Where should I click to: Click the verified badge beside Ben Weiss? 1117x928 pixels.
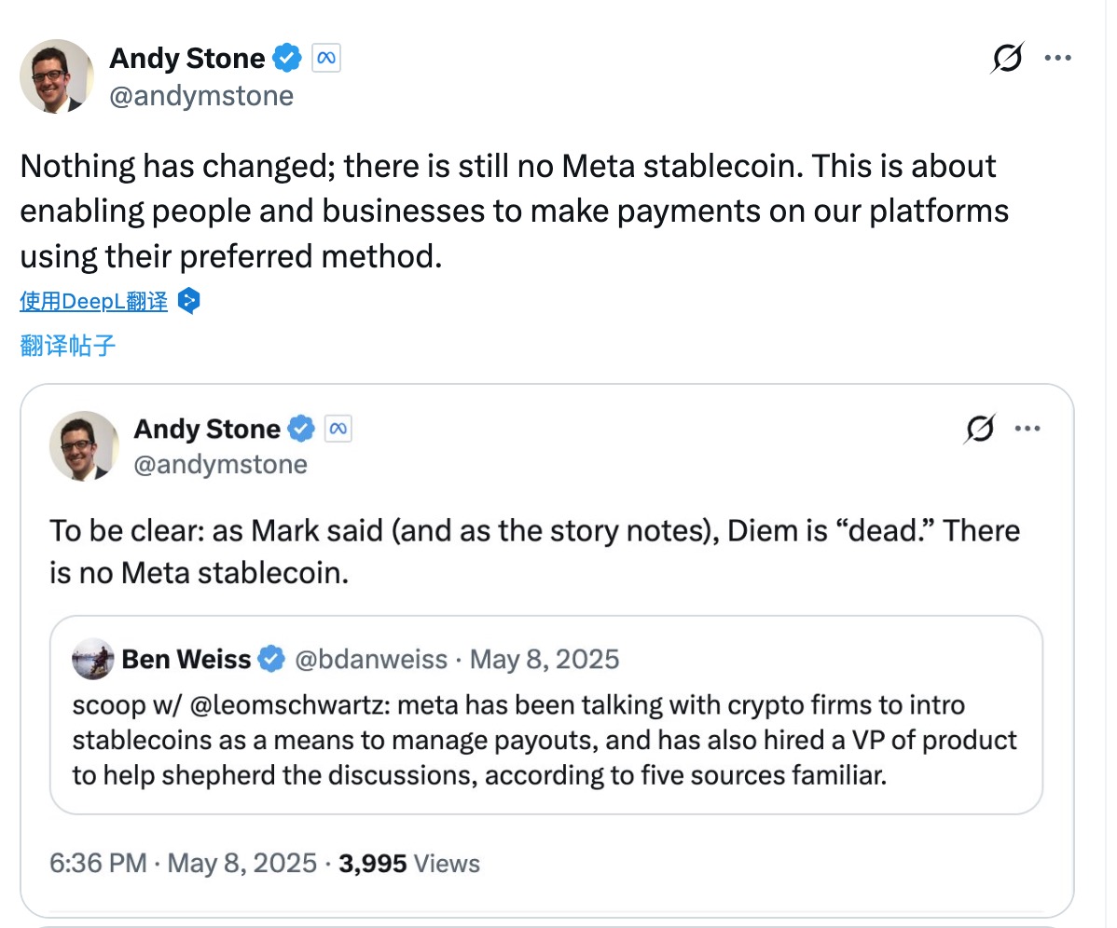coord(271,660)
